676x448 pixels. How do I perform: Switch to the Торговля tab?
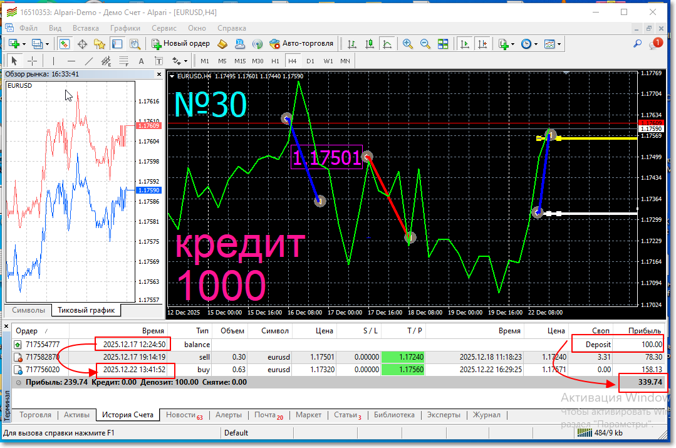click(35, 415)
